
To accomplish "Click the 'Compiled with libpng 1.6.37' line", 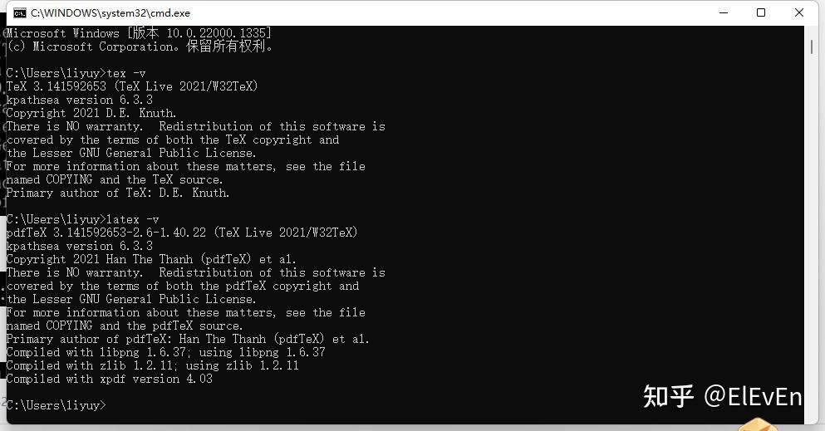I will click(x=165, y=352).
